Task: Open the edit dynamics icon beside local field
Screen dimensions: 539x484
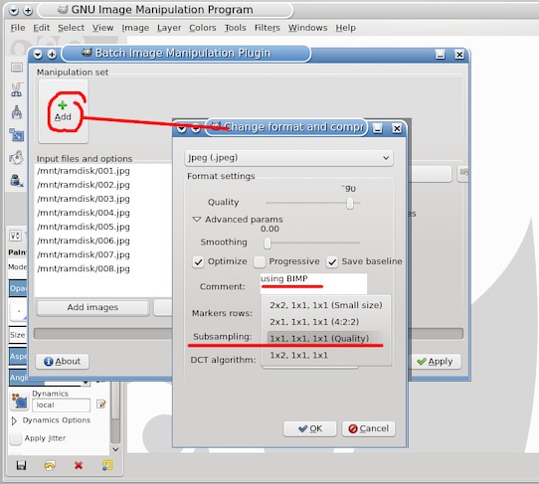Action: coord(101,404)
